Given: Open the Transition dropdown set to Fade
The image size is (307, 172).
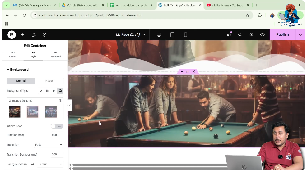Looking at the screenshot, I should (x=48, y=145).
